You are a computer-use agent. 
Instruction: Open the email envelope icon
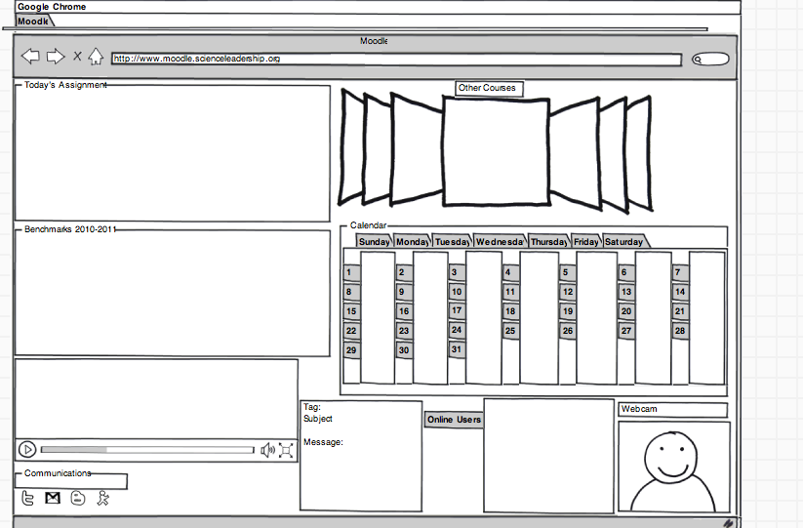tap(53, 499)
